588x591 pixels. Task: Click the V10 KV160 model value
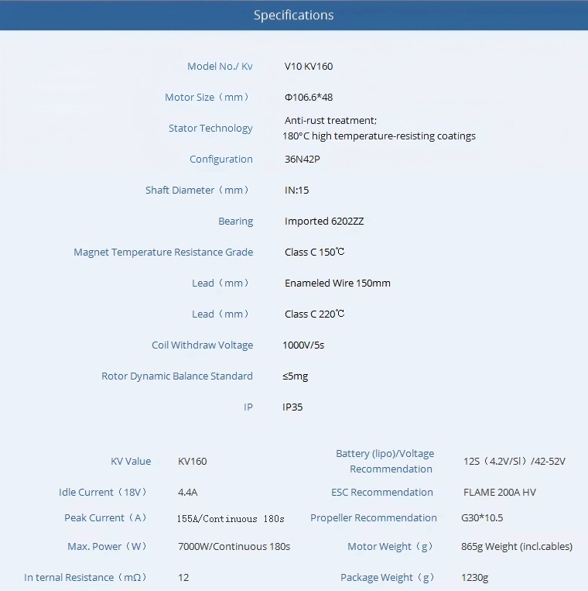tap(309, 67)
